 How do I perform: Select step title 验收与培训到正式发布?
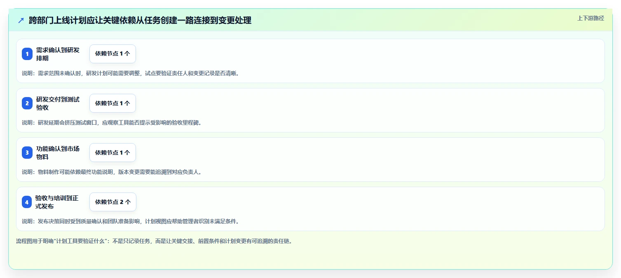[x=57, y=202]
